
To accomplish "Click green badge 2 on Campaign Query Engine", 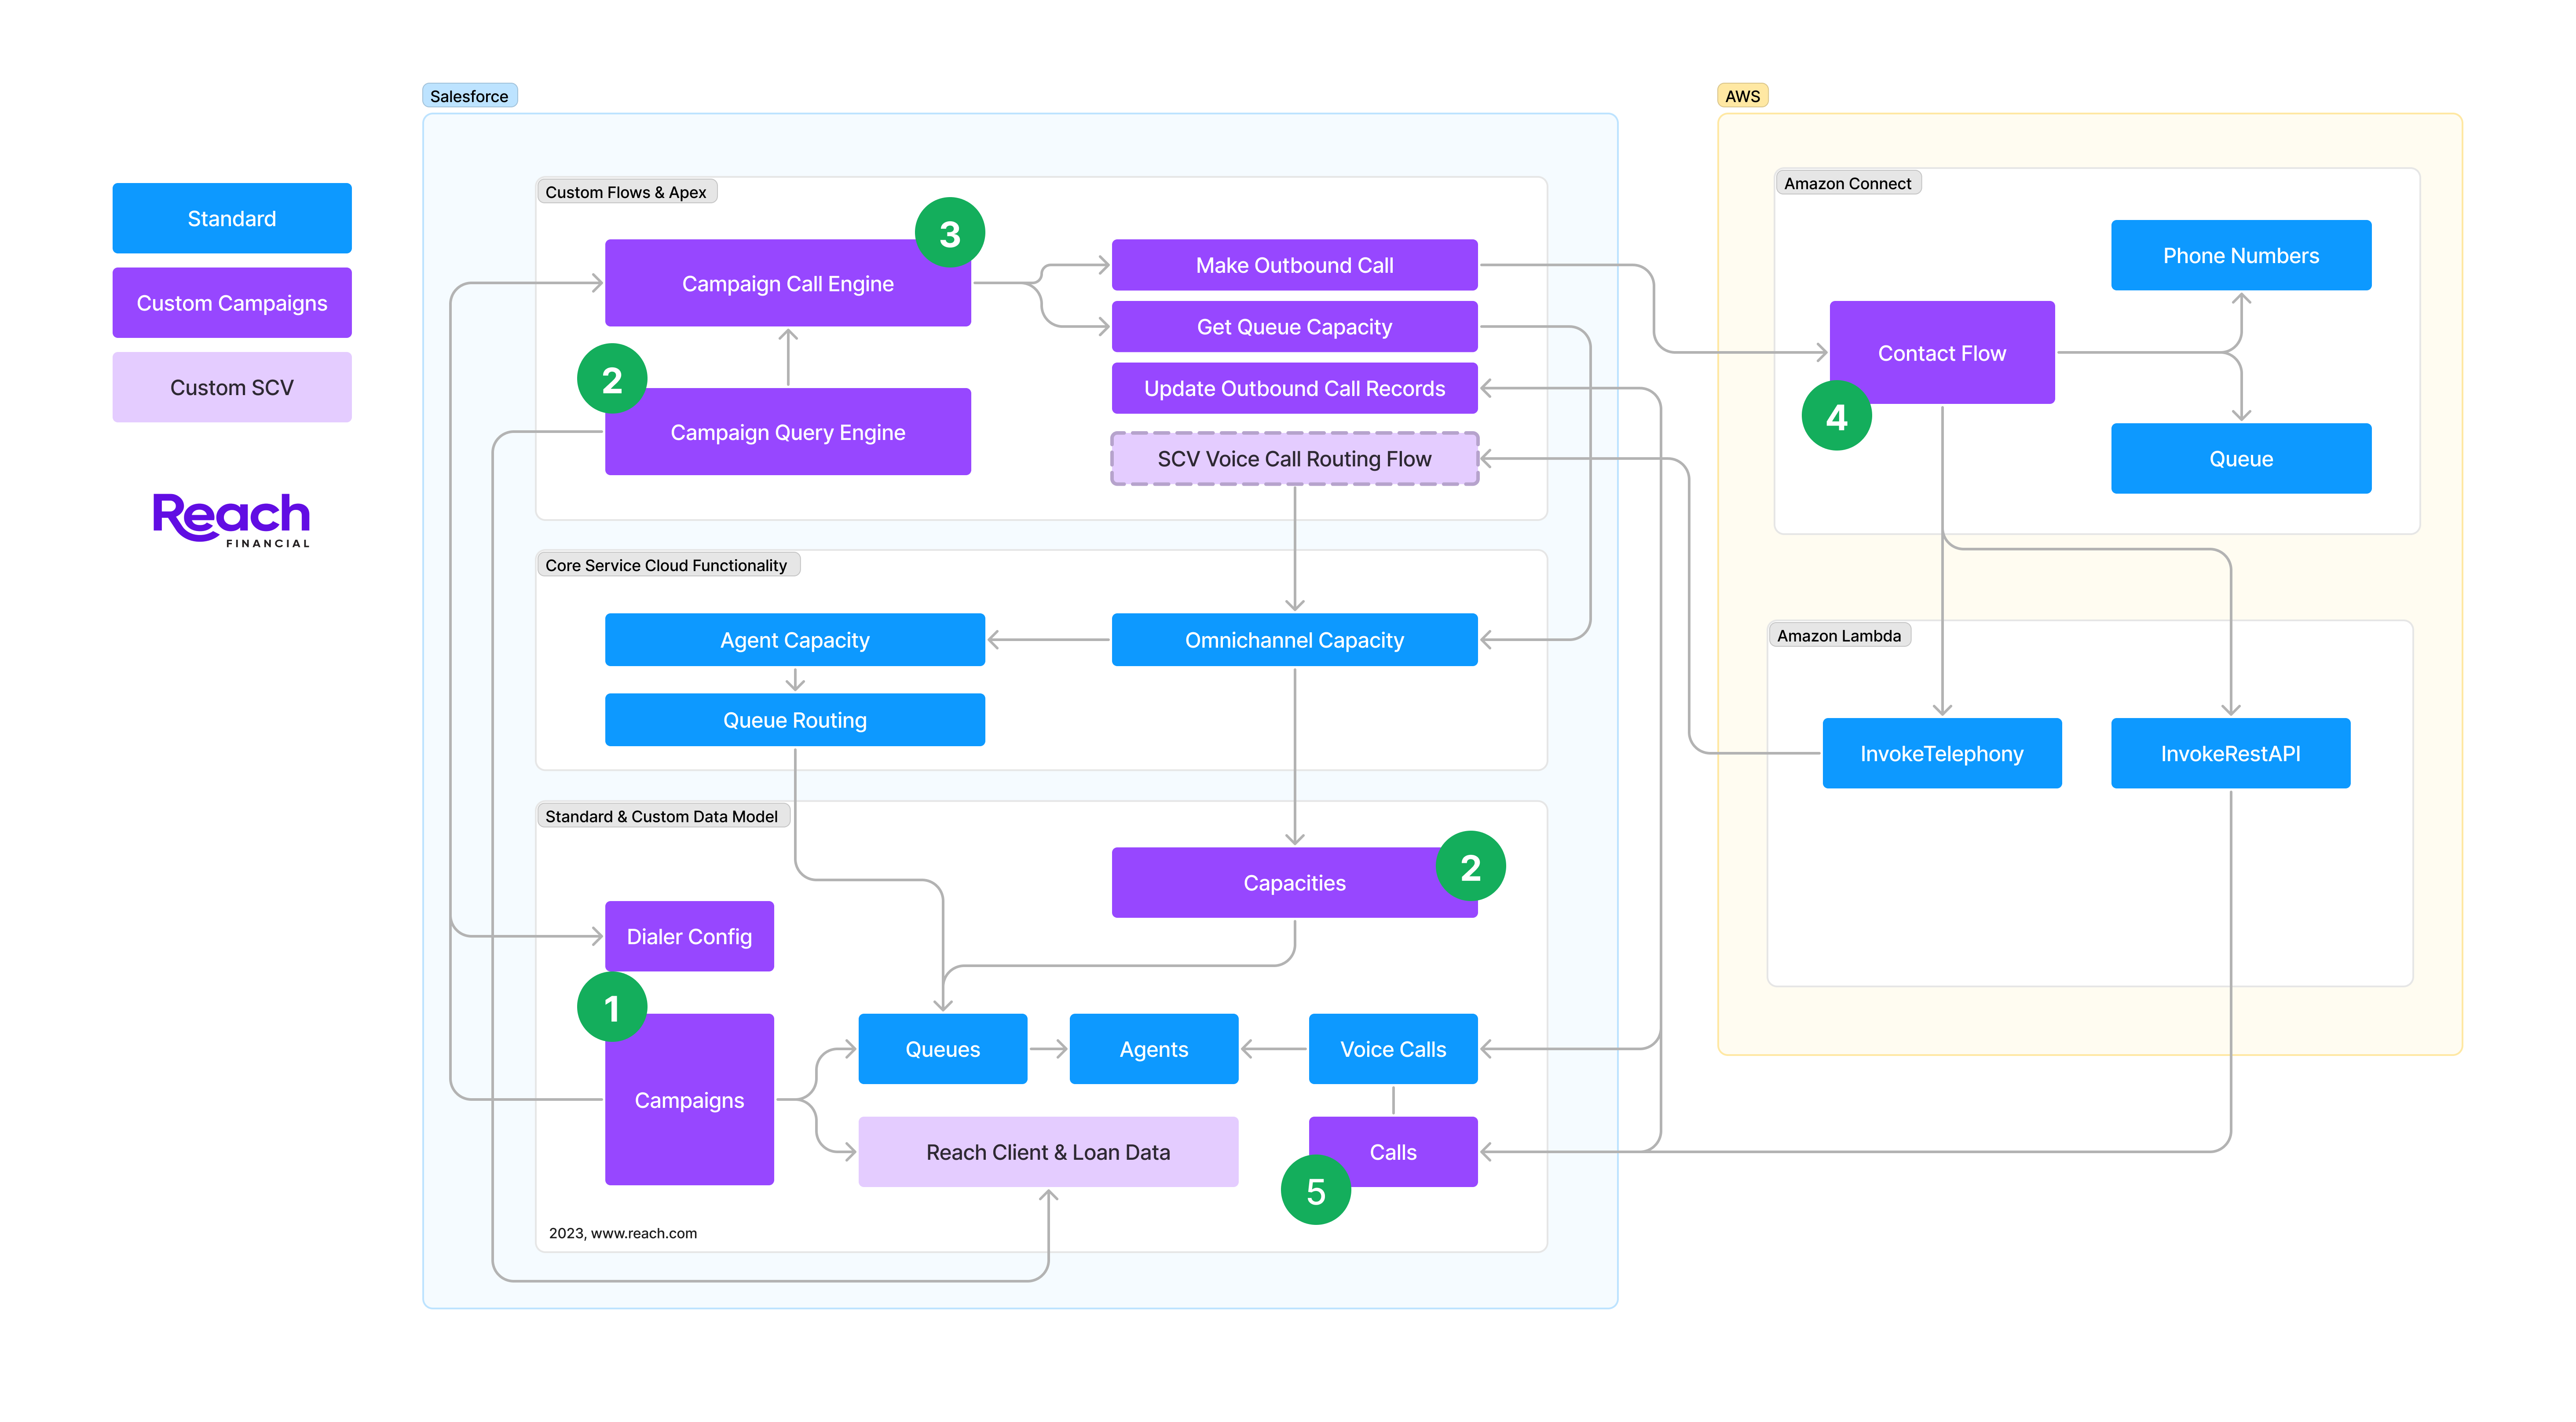I will point(612,379).
